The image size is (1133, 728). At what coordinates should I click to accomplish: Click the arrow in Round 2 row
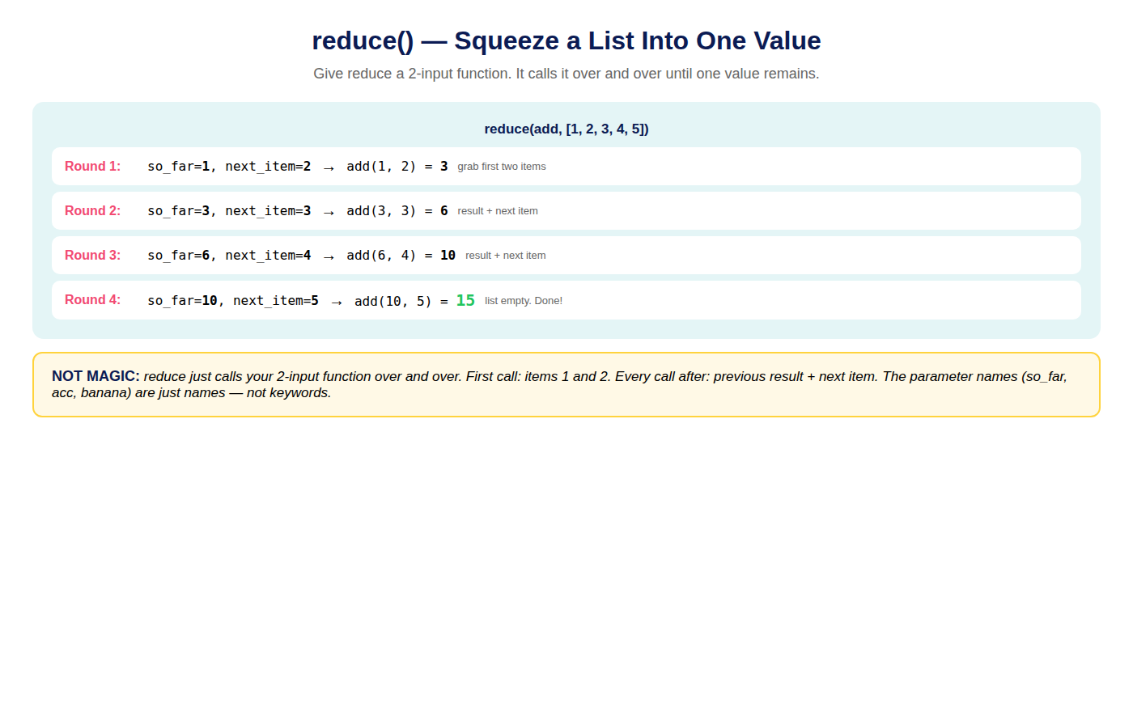pyautogui.click(x=329, y=212)
